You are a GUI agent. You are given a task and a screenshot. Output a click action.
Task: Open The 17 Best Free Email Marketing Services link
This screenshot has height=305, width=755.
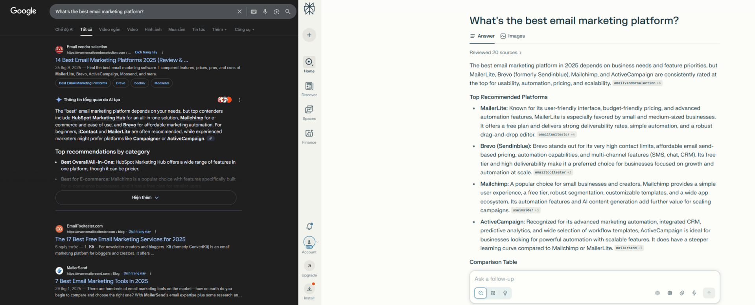click(120, 239)
